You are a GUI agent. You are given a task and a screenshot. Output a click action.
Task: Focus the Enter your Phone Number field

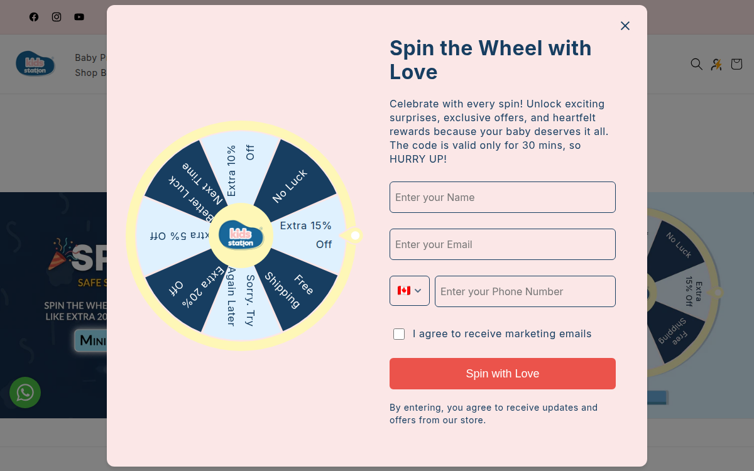[x=525, y=291]
